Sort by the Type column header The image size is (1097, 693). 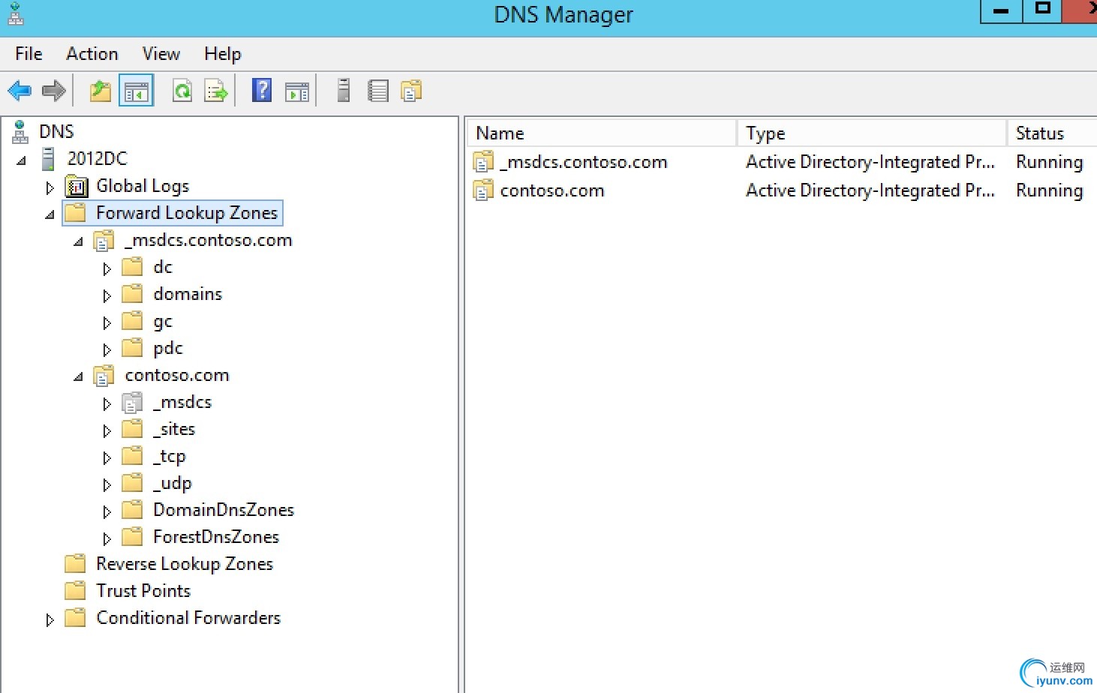[x=871, y=133]
